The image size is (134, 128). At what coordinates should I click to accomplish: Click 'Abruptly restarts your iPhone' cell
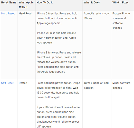(97, 16)
